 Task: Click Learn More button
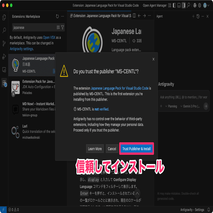click(x=95, y=149)
